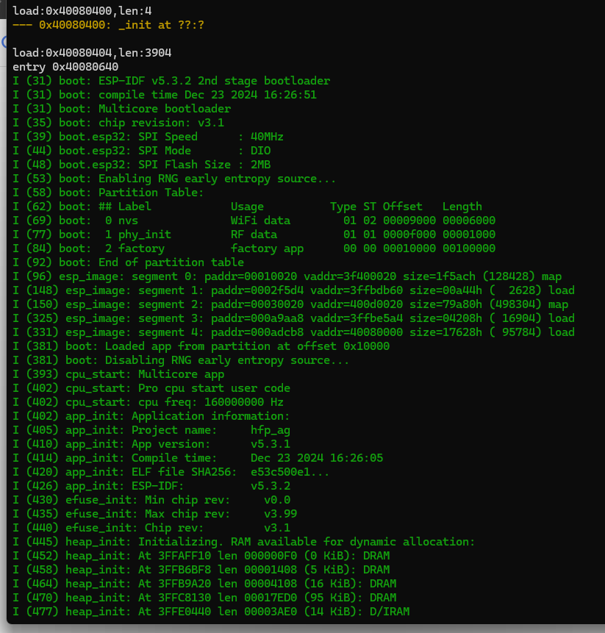Click the 'ELF file SHA256' line
The image size is (605, 633).
point(171,472)
